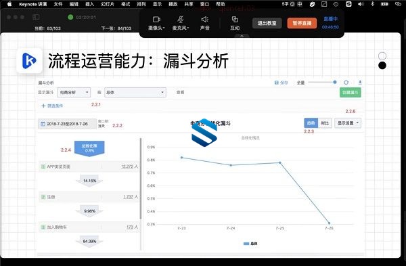406x266 pixels.
Task: Click the exit classroom (退出教室) button
Action: point(267,23)
